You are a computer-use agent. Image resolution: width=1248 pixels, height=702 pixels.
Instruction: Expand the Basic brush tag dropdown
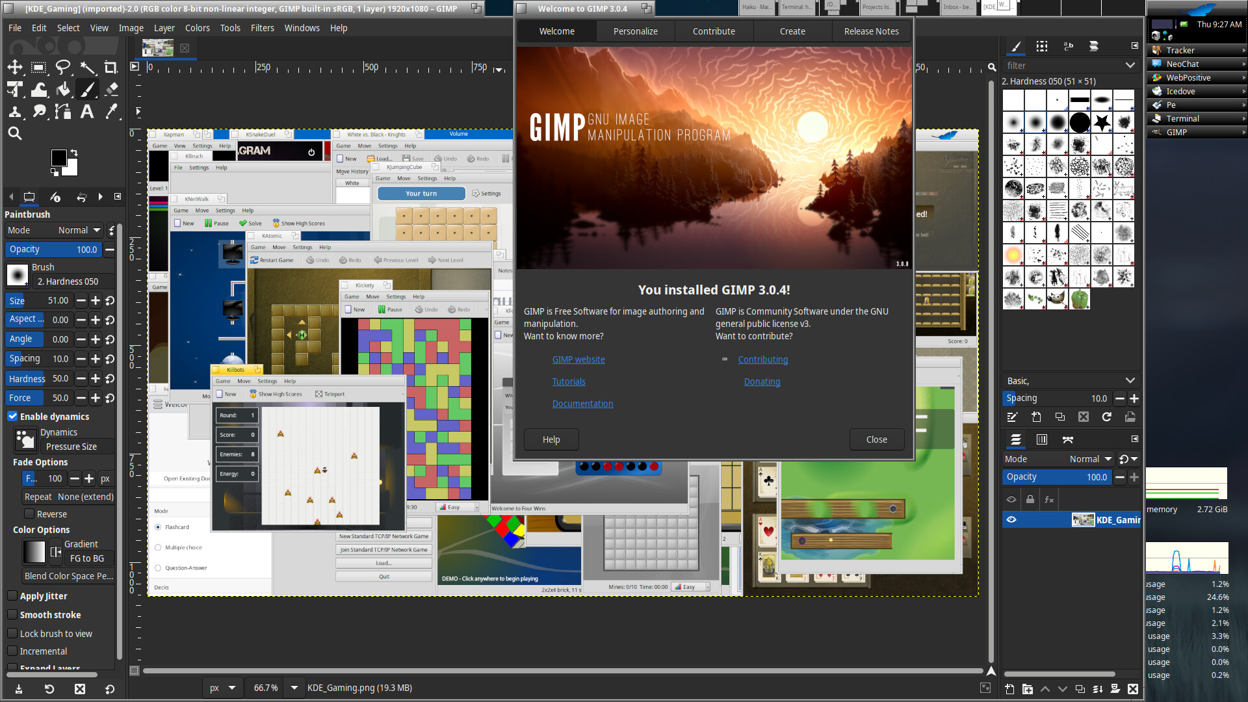(x=1130, y=380)
